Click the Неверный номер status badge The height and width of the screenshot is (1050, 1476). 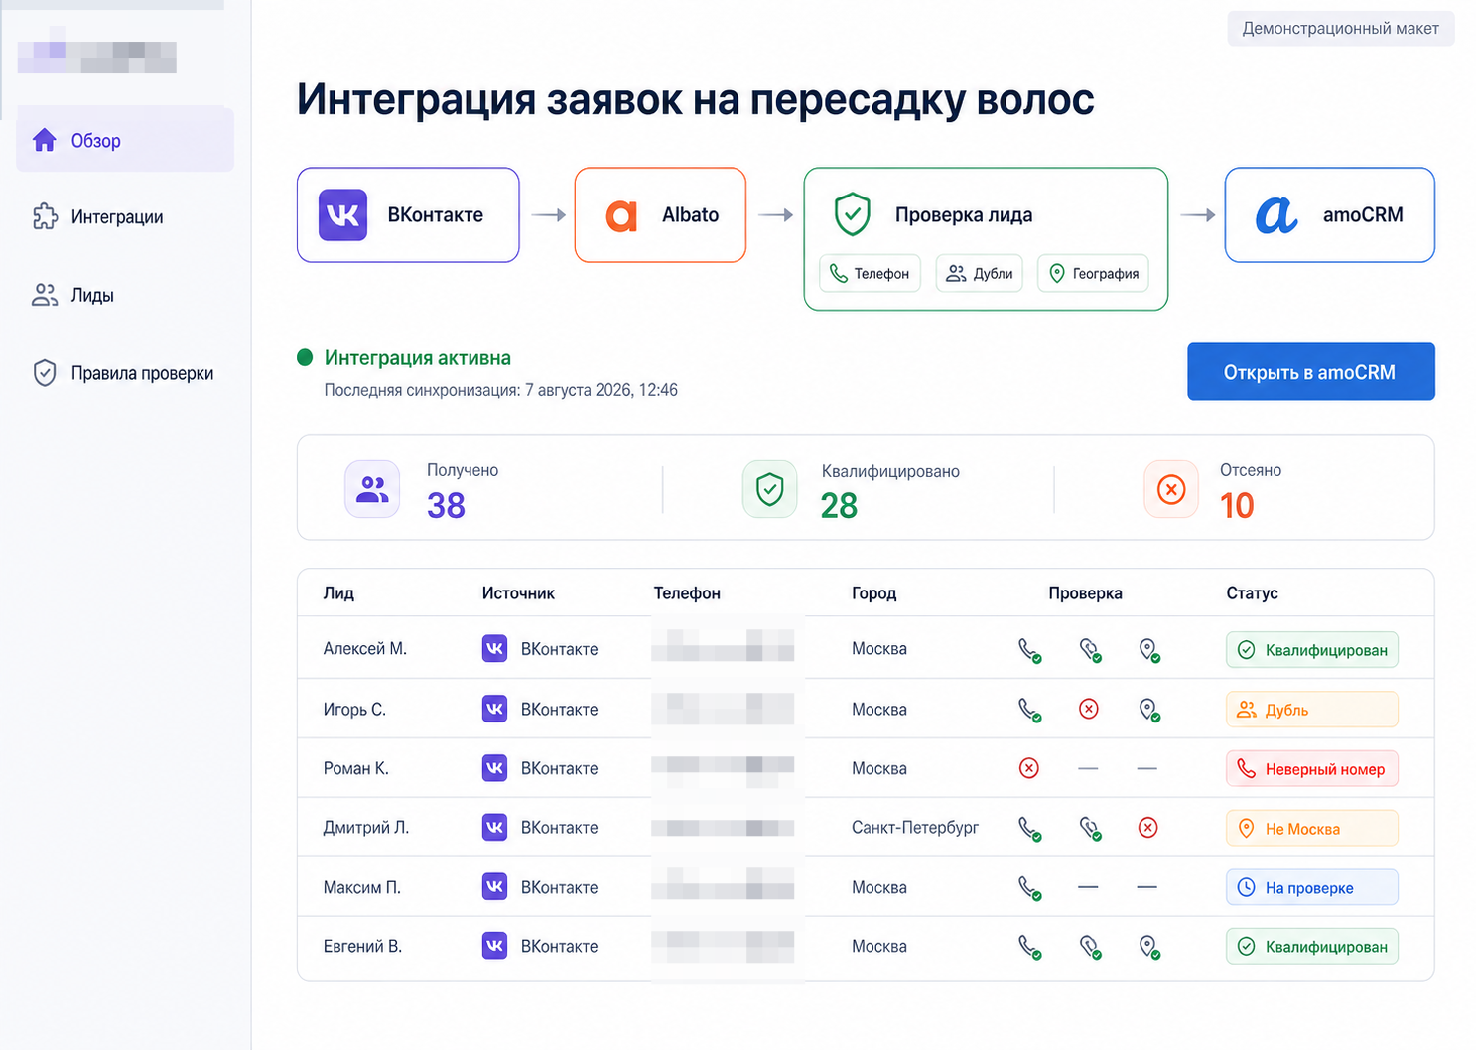[1312, 769]
